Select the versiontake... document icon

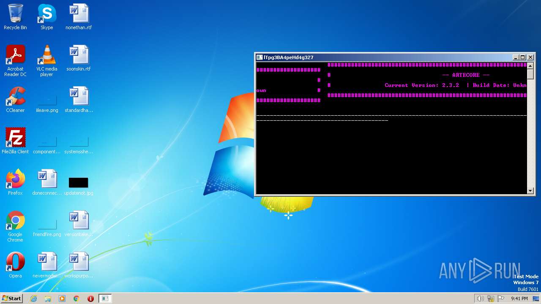click(79, 224)
